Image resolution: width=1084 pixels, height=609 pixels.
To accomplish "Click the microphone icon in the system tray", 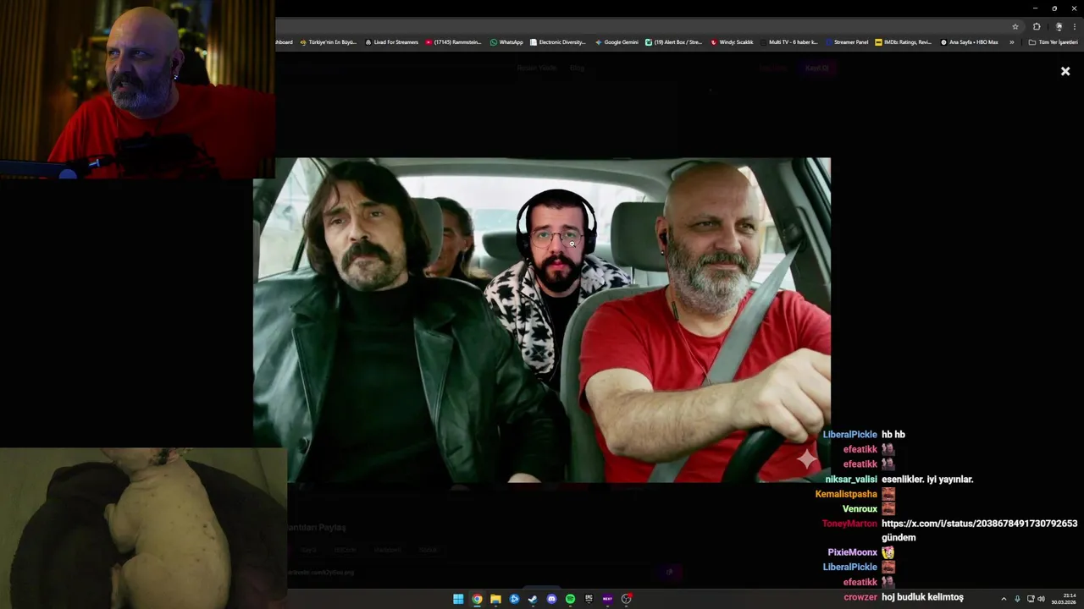I will (x=1017, y=599).
